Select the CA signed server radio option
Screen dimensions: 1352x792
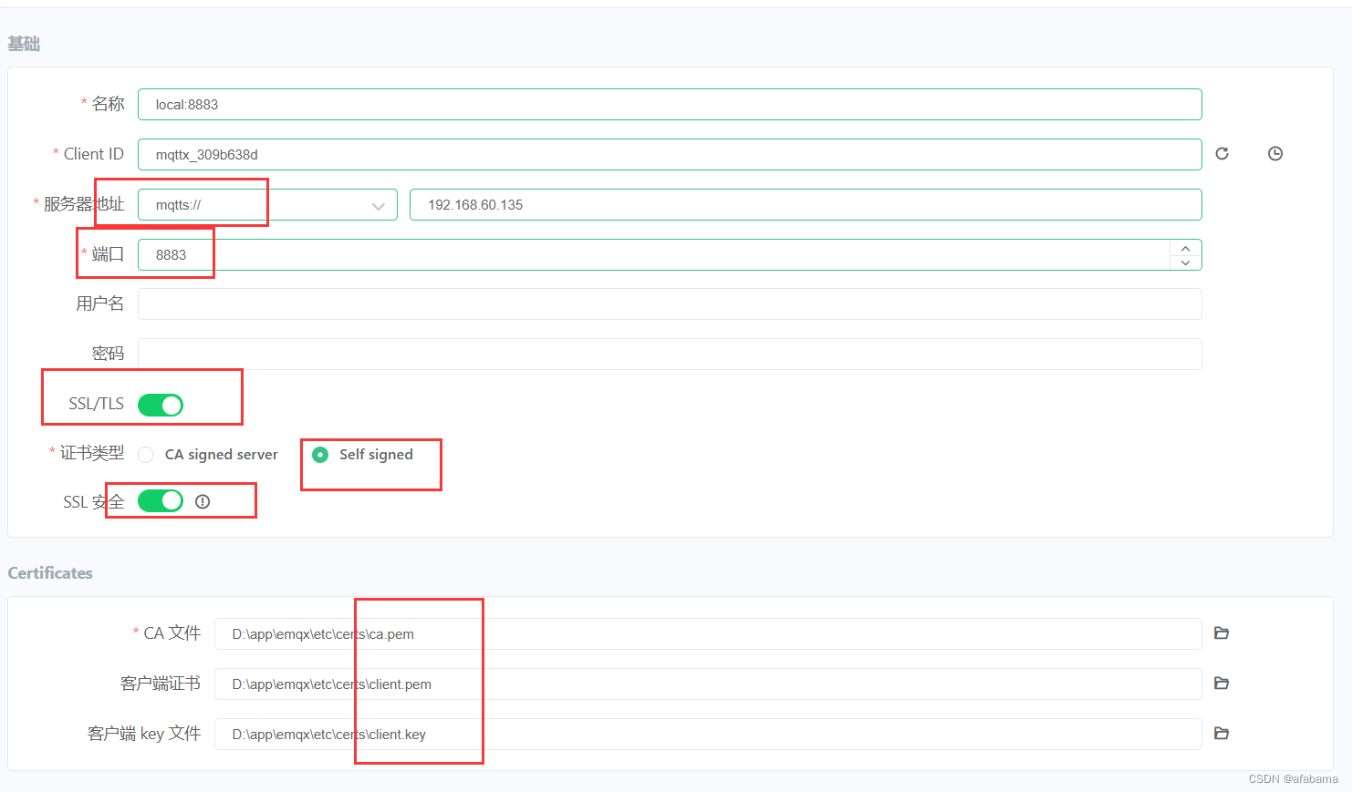tap(145, 454)
